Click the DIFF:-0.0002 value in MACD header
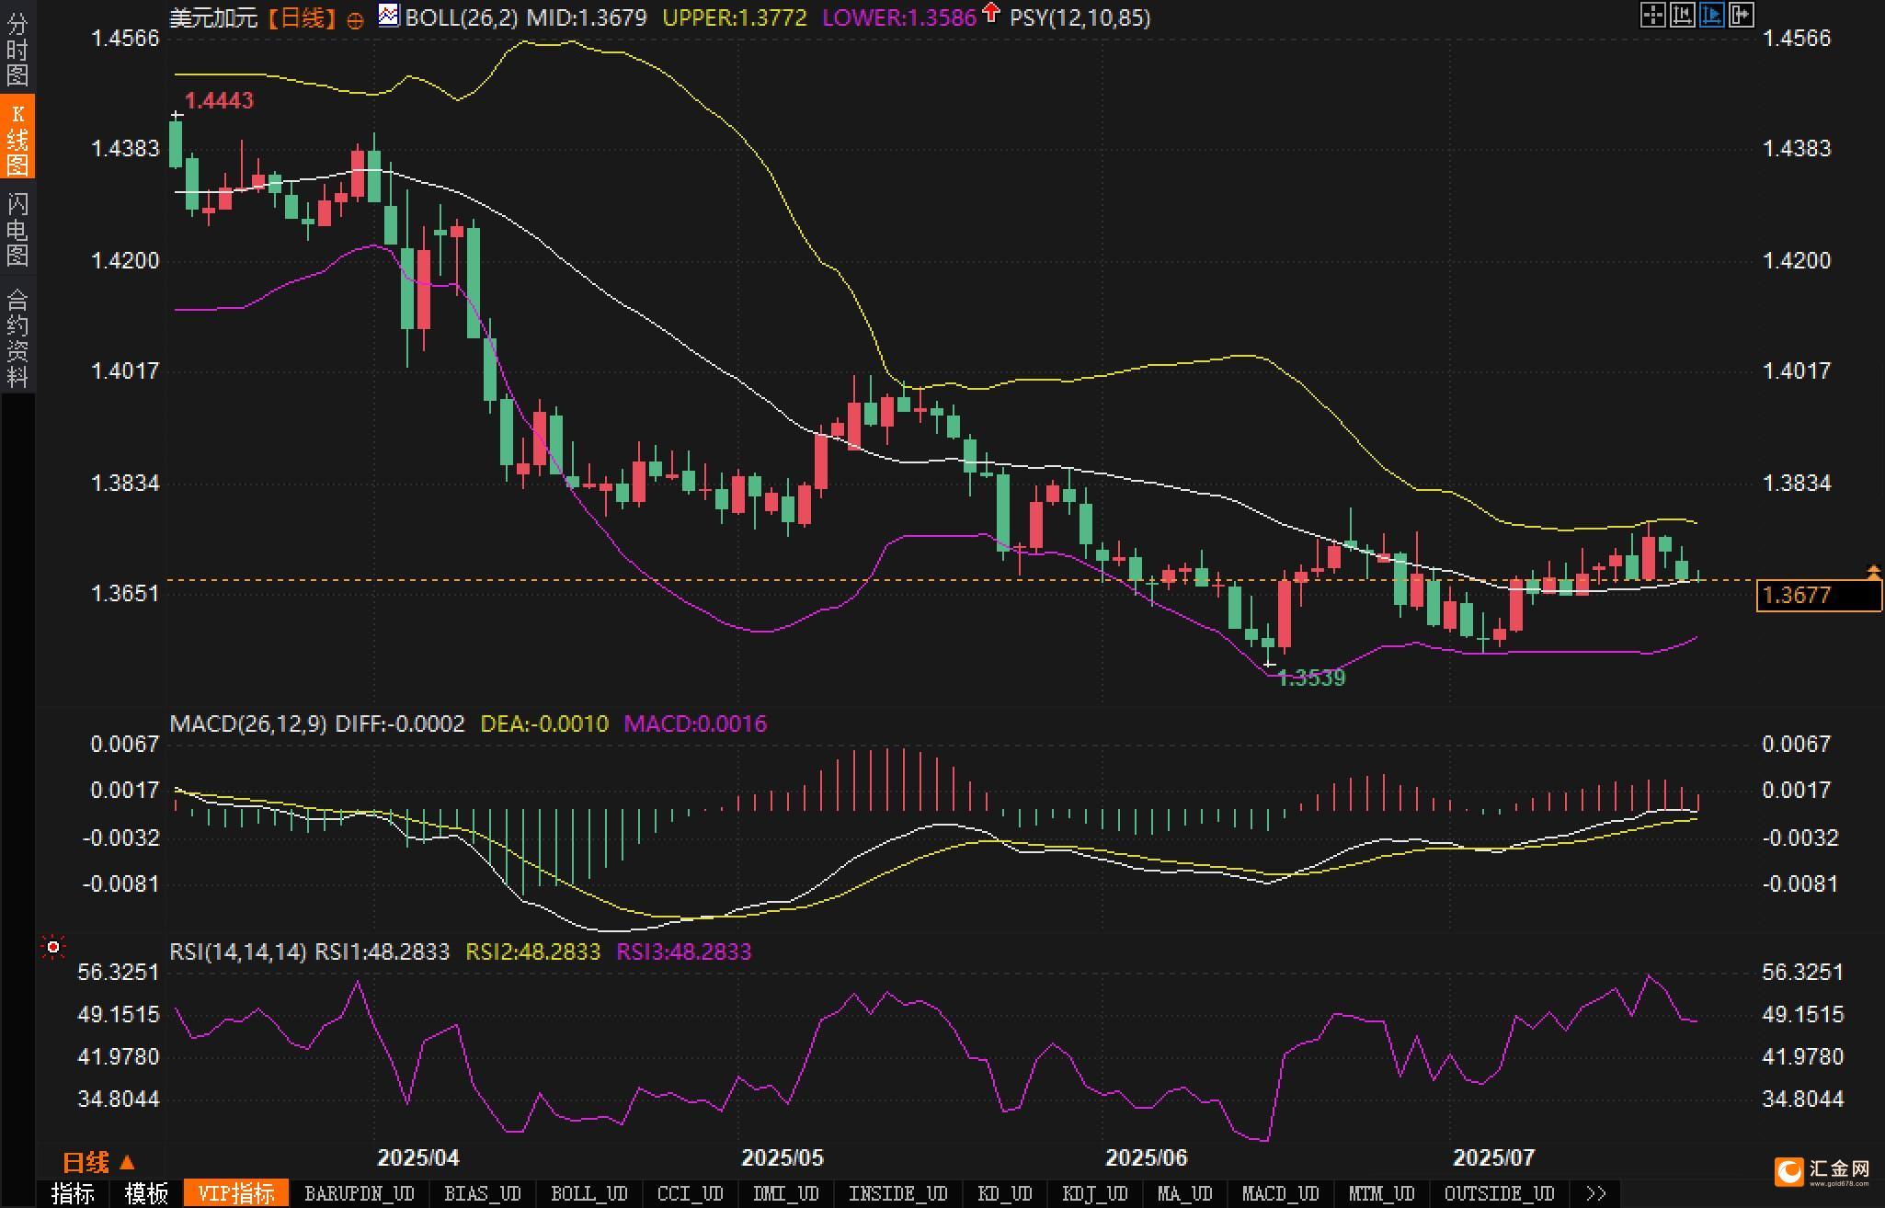Viewport: 1885px width, 1208px height. [400, 724]
